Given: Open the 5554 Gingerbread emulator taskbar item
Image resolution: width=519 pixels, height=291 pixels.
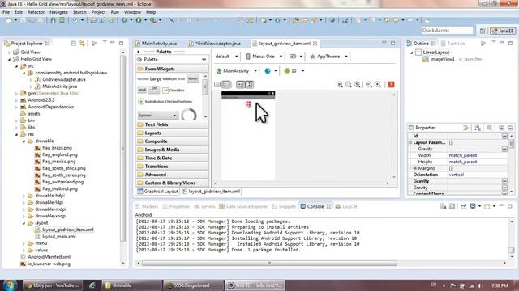Looking at the screenshot, I should pyautogui.click(x=193, y=285).
